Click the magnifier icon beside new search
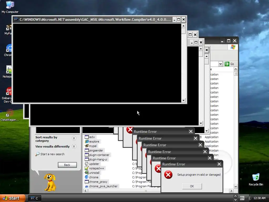 click(37, 154)
